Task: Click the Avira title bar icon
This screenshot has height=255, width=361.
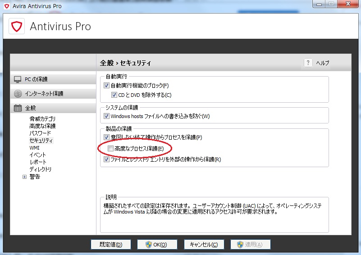Action: [7, 6]
